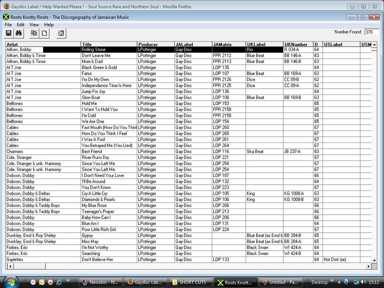Screen dimensions: 384x288
Task: Click the 'Teenager's Prayer' title cell
Action: coord(109,212)
